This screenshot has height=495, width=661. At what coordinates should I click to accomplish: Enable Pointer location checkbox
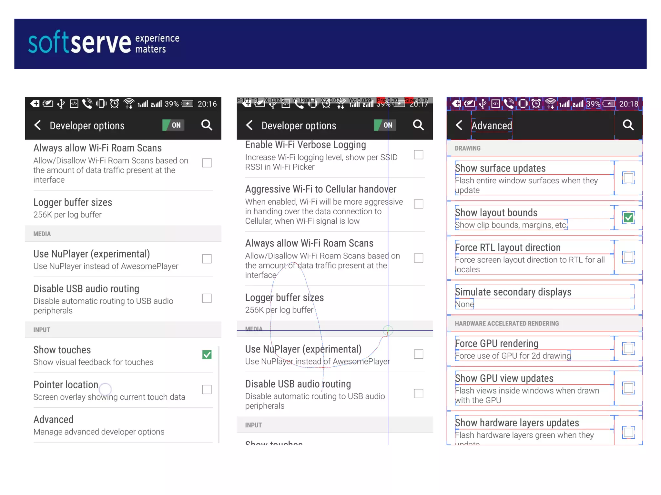[x=207, y=390]
